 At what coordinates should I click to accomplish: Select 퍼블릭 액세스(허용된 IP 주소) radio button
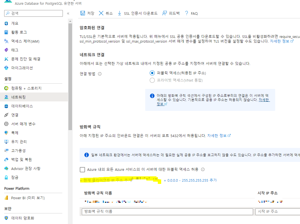coord(152,73)
